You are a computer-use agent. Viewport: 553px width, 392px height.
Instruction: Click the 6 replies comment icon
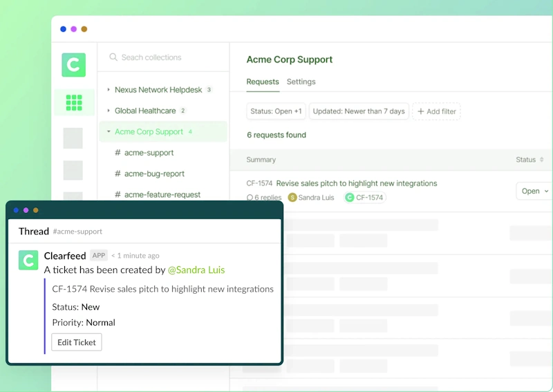(250, 198)
